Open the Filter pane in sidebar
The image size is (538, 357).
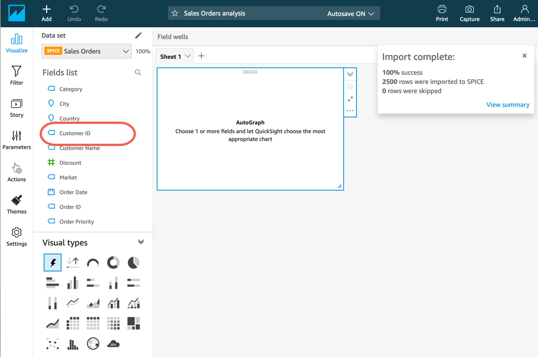pyautogui.click(x=17, y=75)
